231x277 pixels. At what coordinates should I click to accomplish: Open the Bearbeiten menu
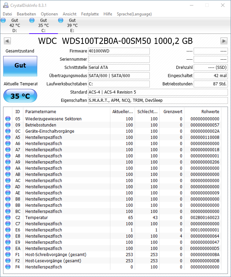pos(26,14)
